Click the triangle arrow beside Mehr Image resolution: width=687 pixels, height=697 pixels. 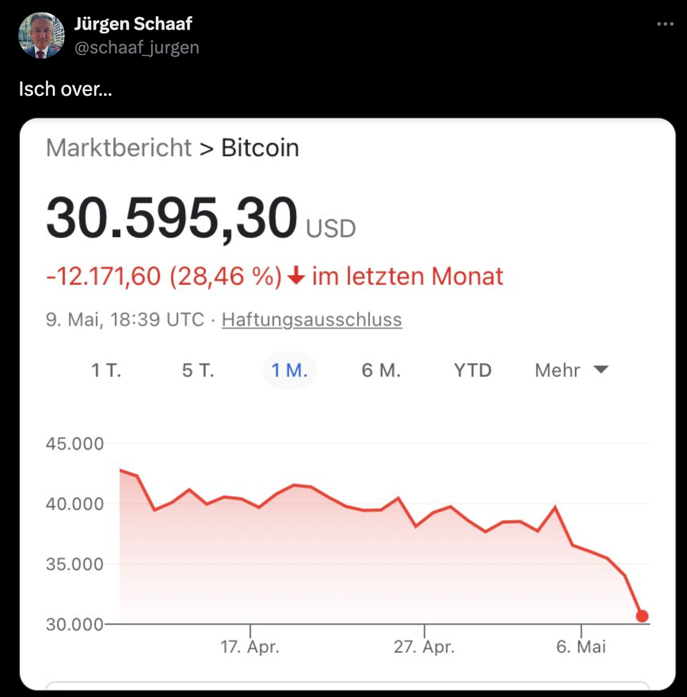coord(601,369)
